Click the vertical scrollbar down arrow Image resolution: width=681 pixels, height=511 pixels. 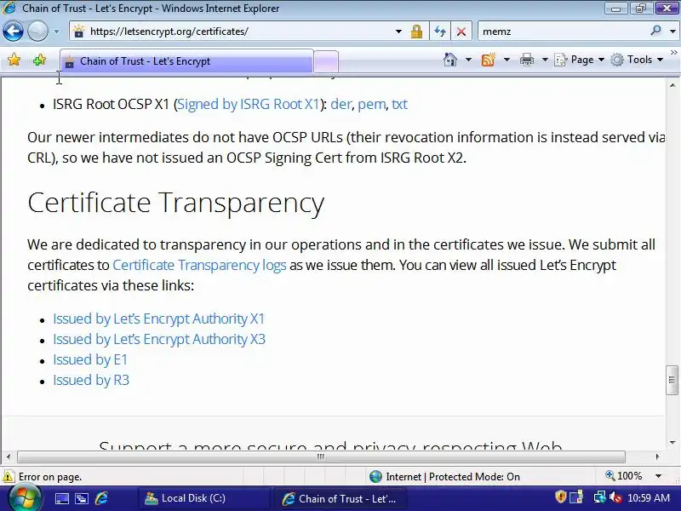coord(672,443)
